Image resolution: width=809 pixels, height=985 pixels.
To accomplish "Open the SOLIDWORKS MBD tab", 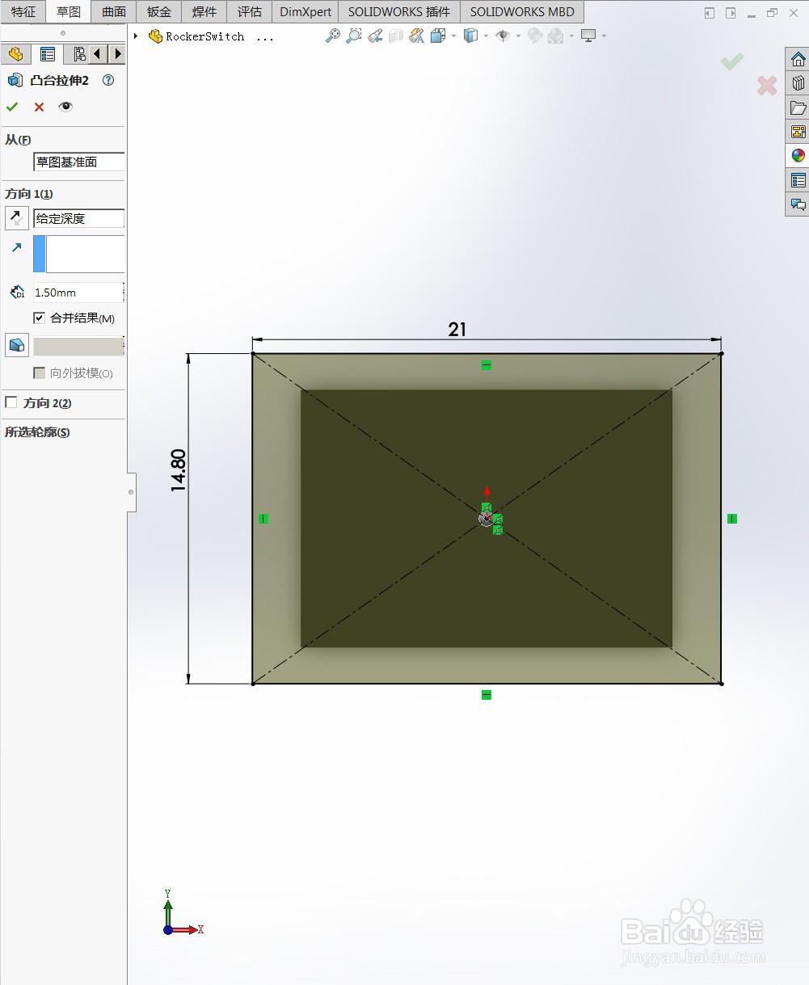I will pyautogui.click(x=522, y=11).
